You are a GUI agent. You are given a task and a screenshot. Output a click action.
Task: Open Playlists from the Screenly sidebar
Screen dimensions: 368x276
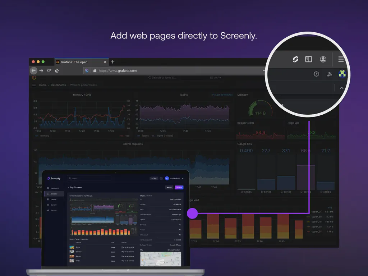53,199
